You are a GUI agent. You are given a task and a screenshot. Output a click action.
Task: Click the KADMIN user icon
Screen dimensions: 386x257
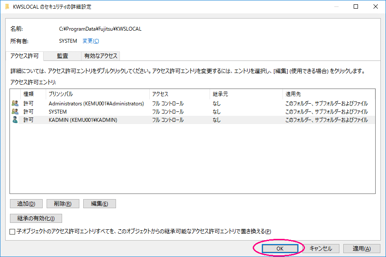(15, 120)
